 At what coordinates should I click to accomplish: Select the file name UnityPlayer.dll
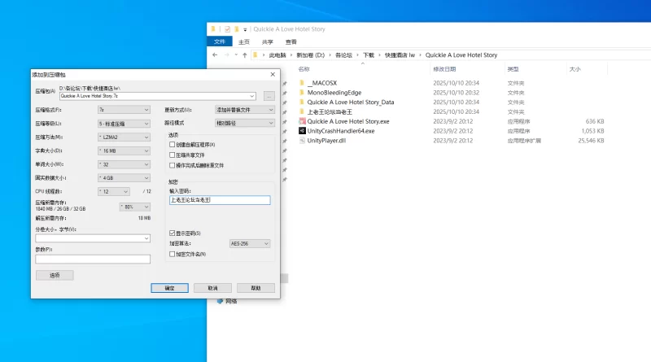[x=326, y=141]
